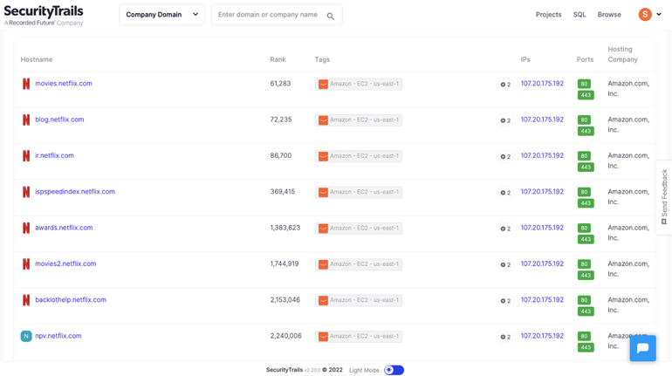Click port 443 badge in blog.netflix.com row

click(x=586, y=131)
